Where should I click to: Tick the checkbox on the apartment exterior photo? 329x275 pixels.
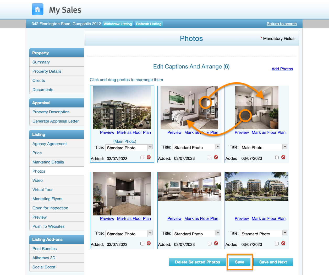coord(142,157)
